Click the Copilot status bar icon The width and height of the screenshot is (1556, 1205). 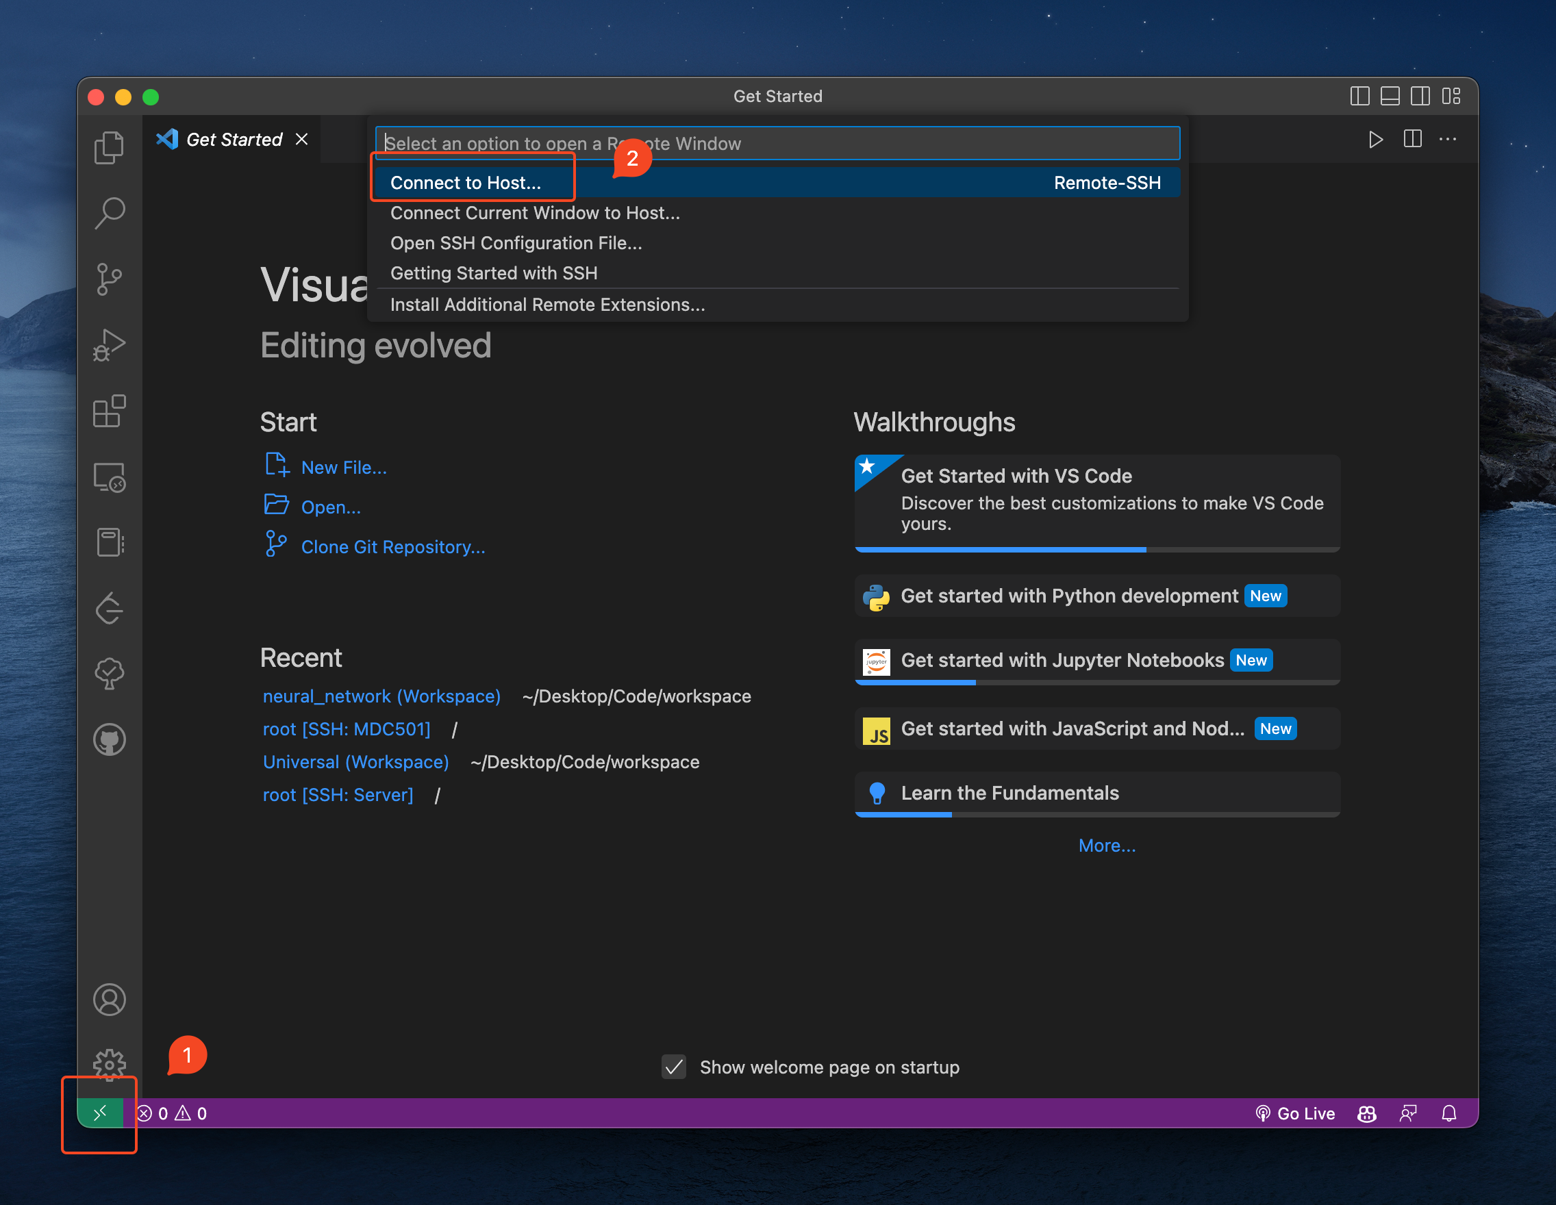pos(1366,1113)
